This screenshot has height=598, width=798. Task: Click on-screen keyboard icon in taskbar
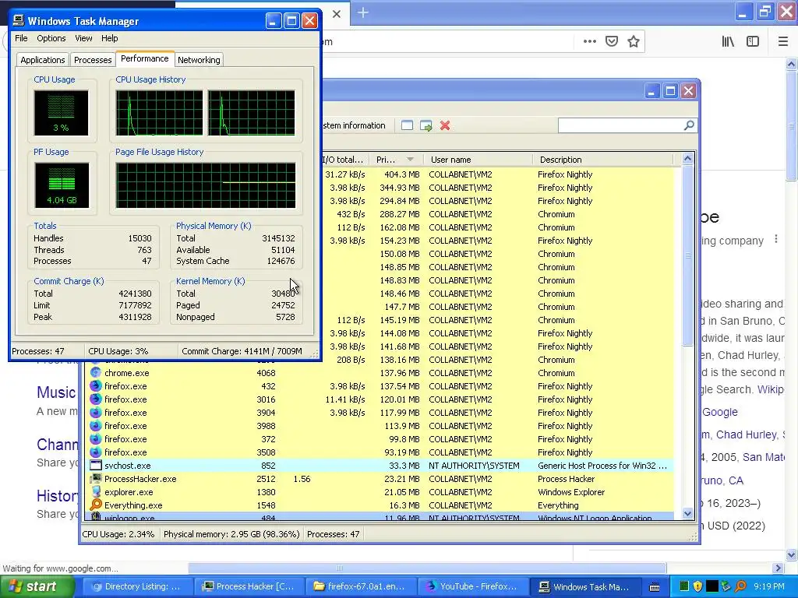(x=655, y=587)
